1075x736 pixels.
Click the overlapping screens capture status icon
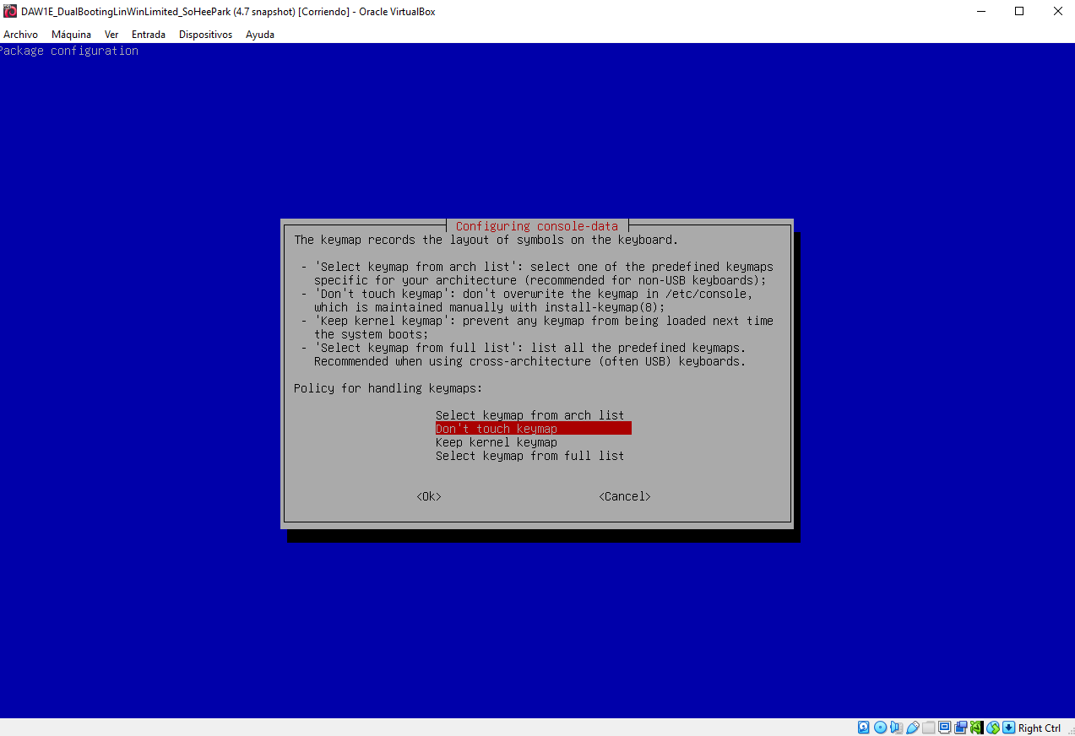point(960,728)
